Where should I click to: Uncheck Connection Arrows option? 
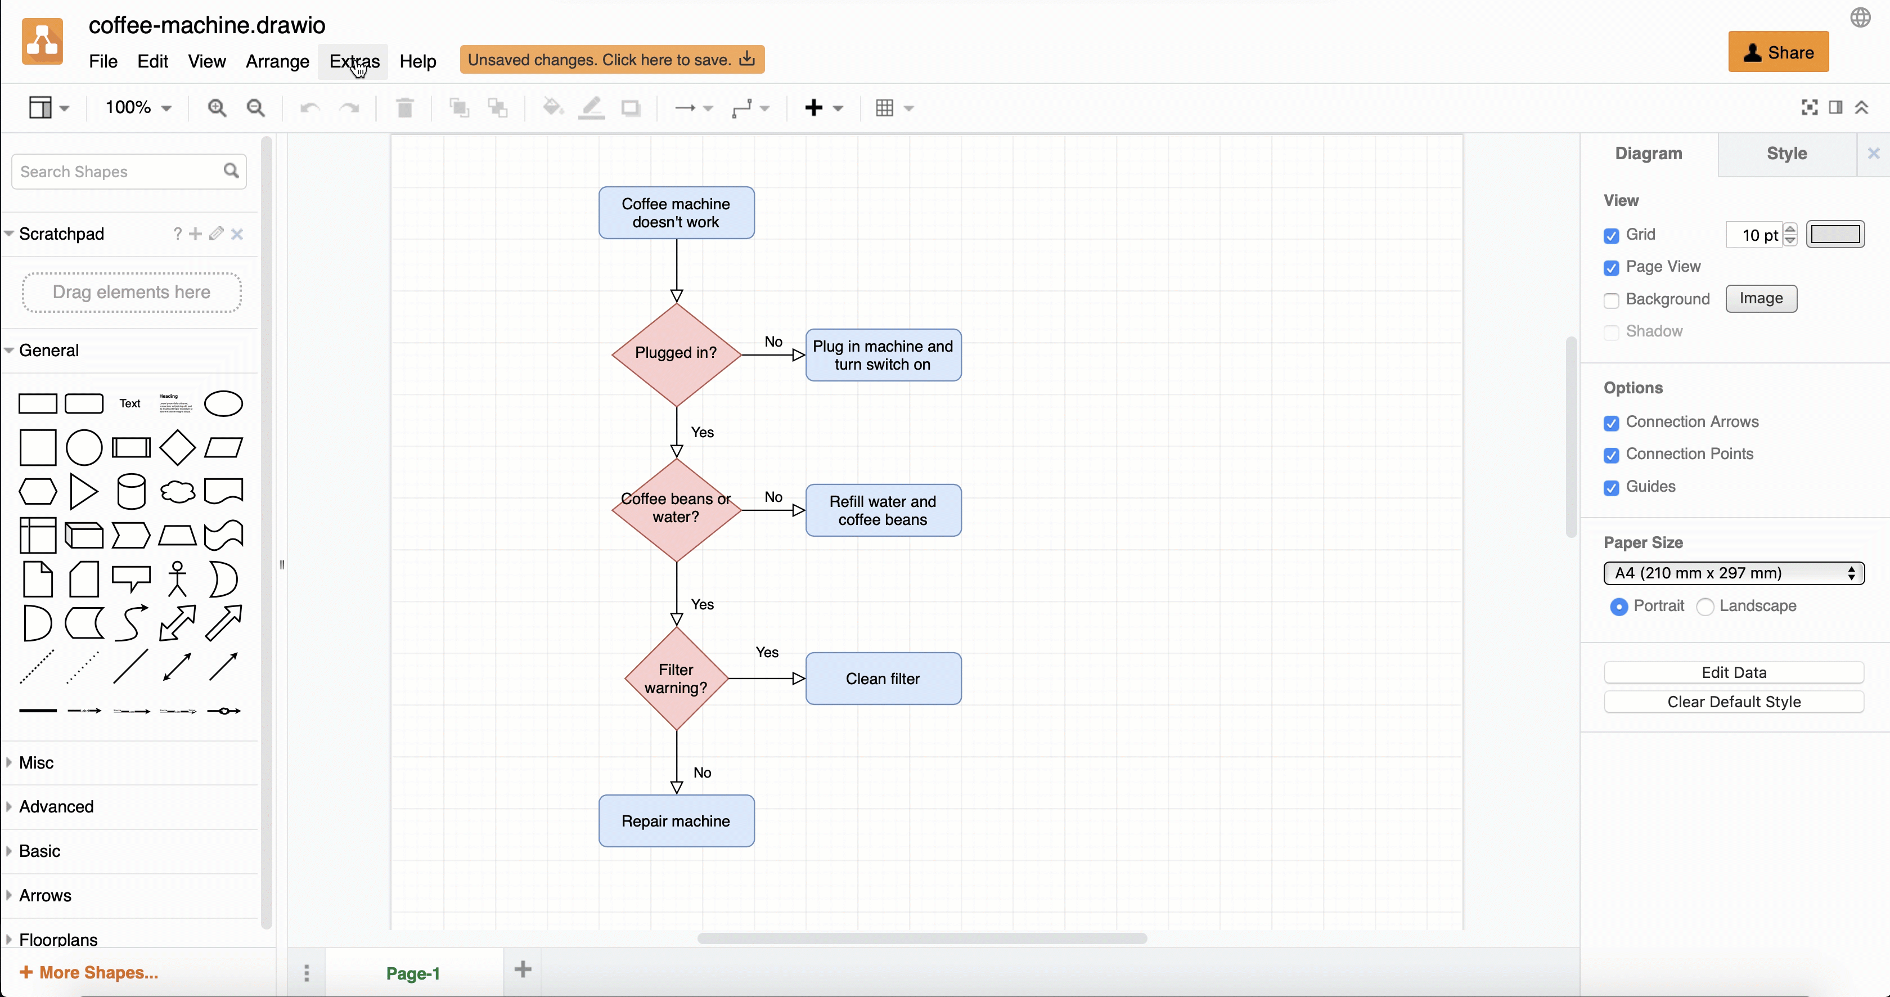[x=1611, y=423]
